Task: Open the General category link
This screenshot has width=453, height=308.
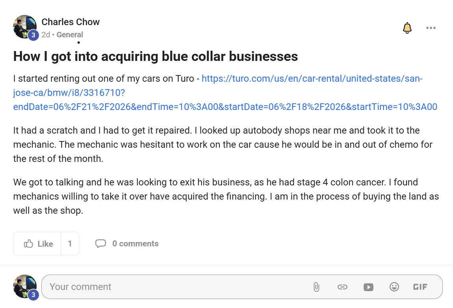Action: [70, 35]
